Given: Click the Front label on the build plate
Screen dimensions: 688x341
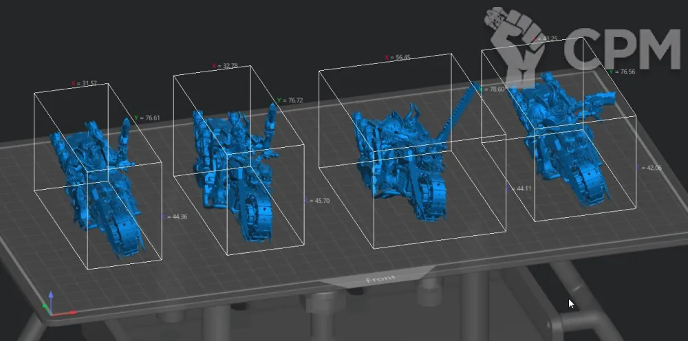Looking at the screenshot, I should (380, 279).
